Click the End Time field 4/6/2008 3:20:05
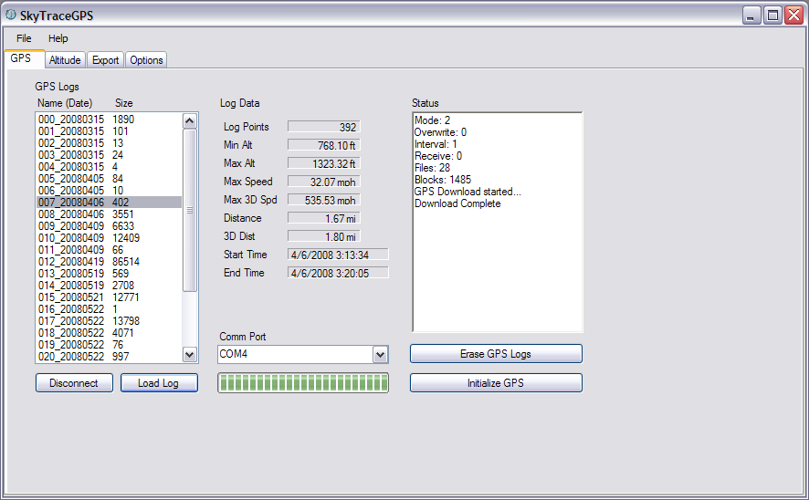Screen dimensions: 809x500 point(338,273)
